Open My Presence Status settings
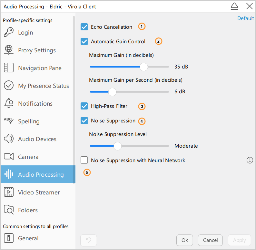Screen dimensions: 256x250 [38, 86]
